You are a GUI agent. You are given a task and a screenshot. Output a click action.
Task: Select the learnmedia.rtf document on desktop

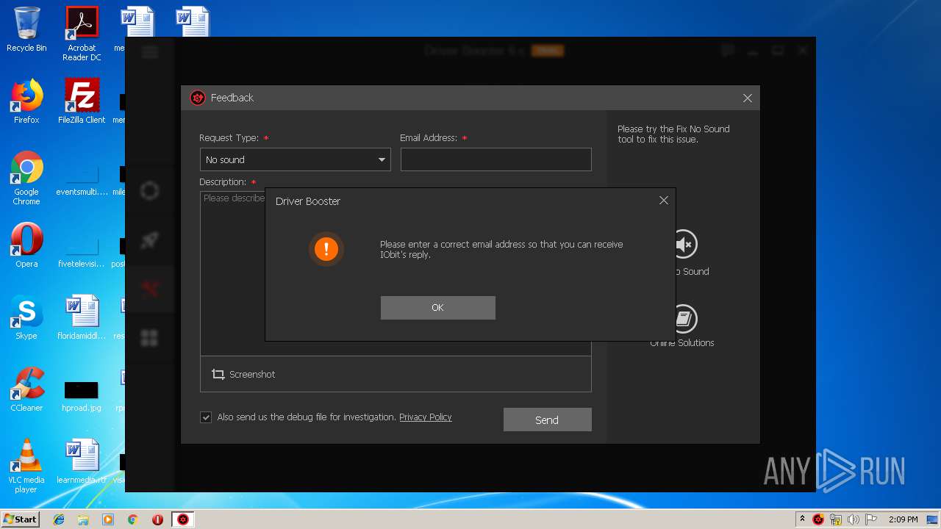pos(82,462)
